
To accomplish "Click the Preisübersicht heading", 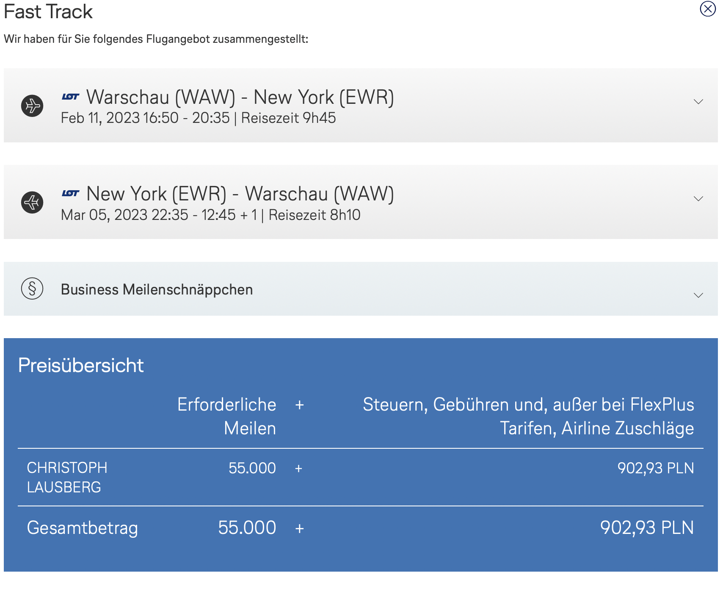I will 81,365.
